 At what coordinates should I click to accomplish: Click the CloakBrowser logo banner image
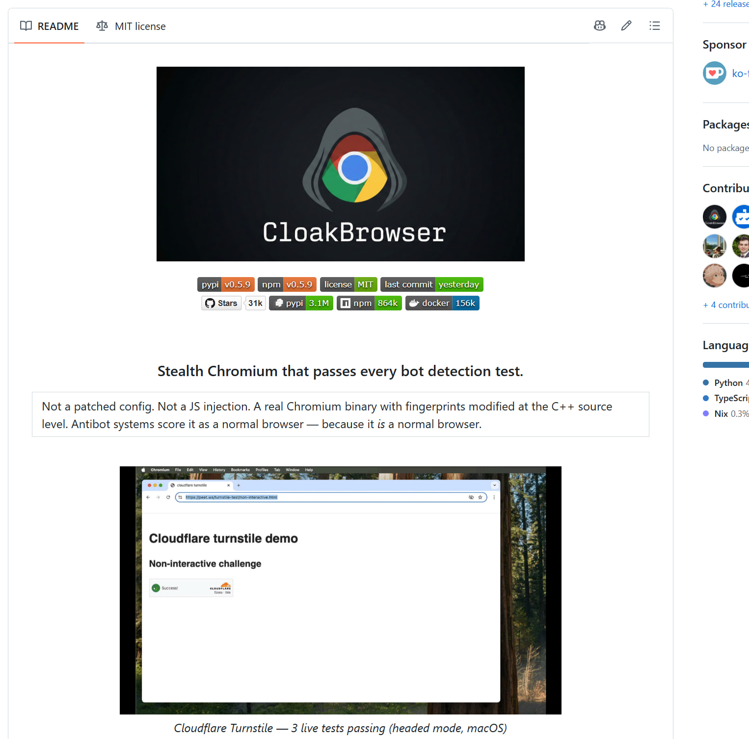click(341, 164)
